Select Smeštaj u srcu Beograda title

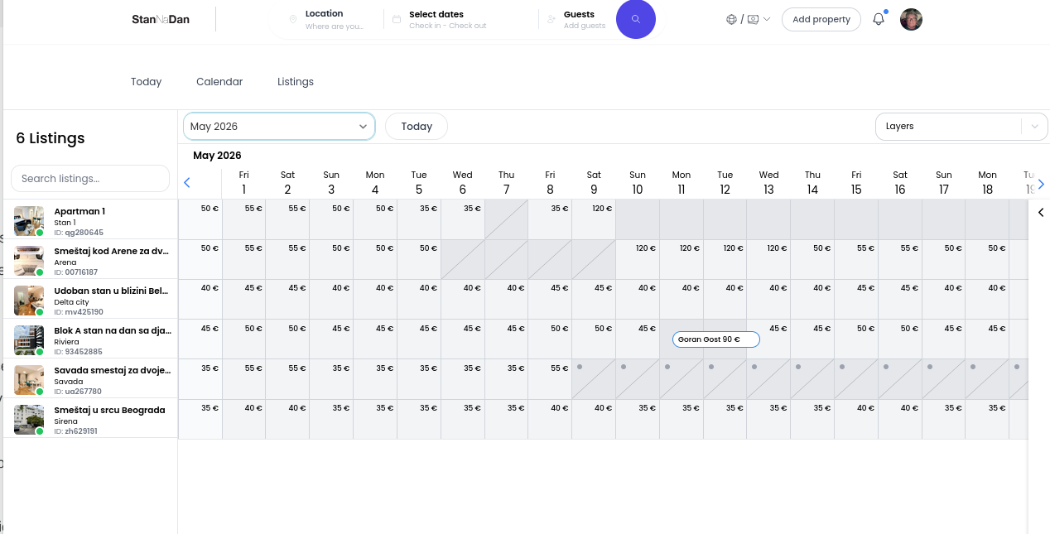click(x=109, y=410)
